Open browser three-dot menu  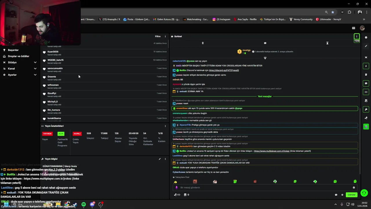(x=366, y=12)
